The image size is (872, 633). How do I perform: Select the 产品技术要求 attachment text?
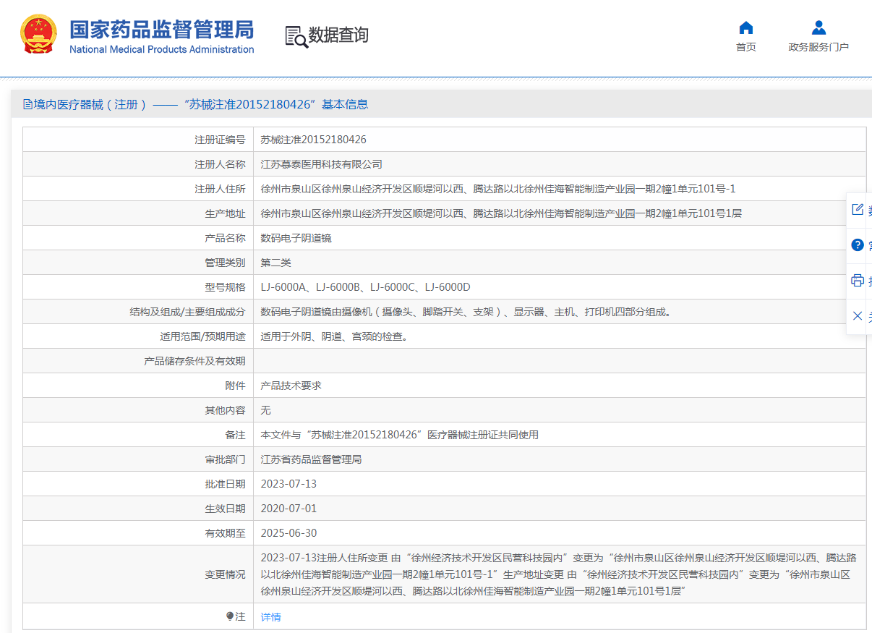pyautogui.click(x=291, y=386)
